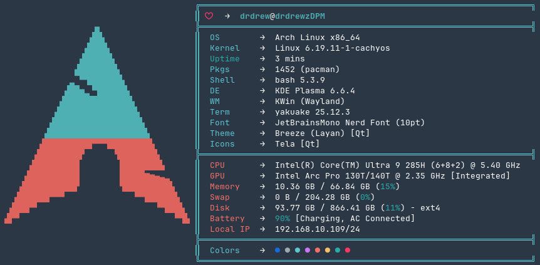
Task: Click the 'Kernel' label
Action: 225,48
